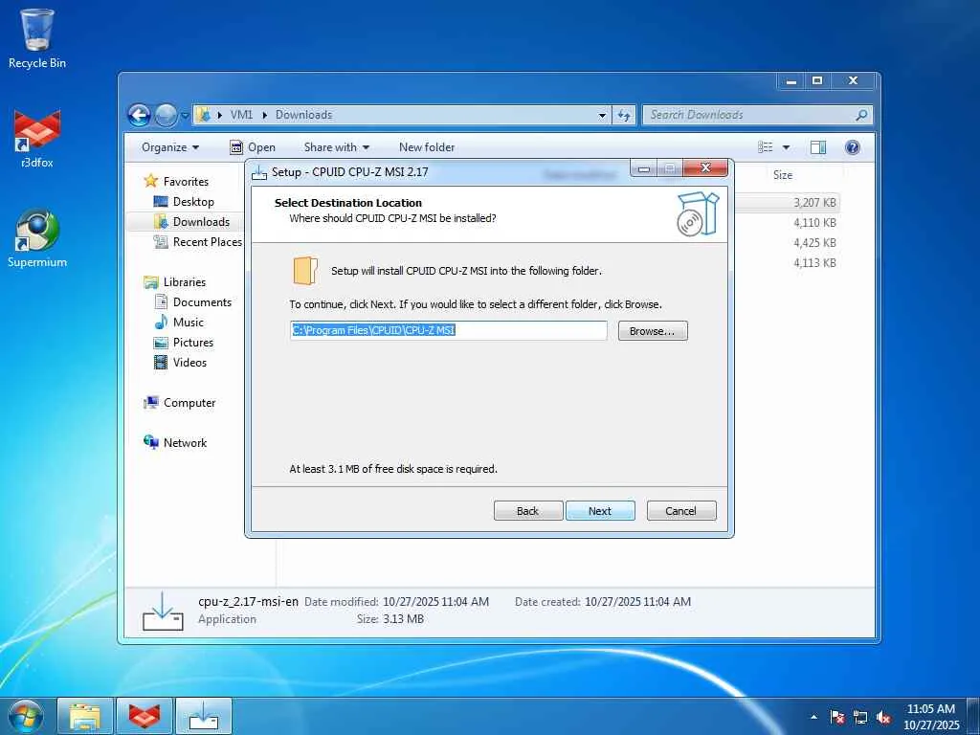This screenshot has height=735, width=980.
Task: Cancel the CPU-Z setup wizard
Action: tap(681, 511)
